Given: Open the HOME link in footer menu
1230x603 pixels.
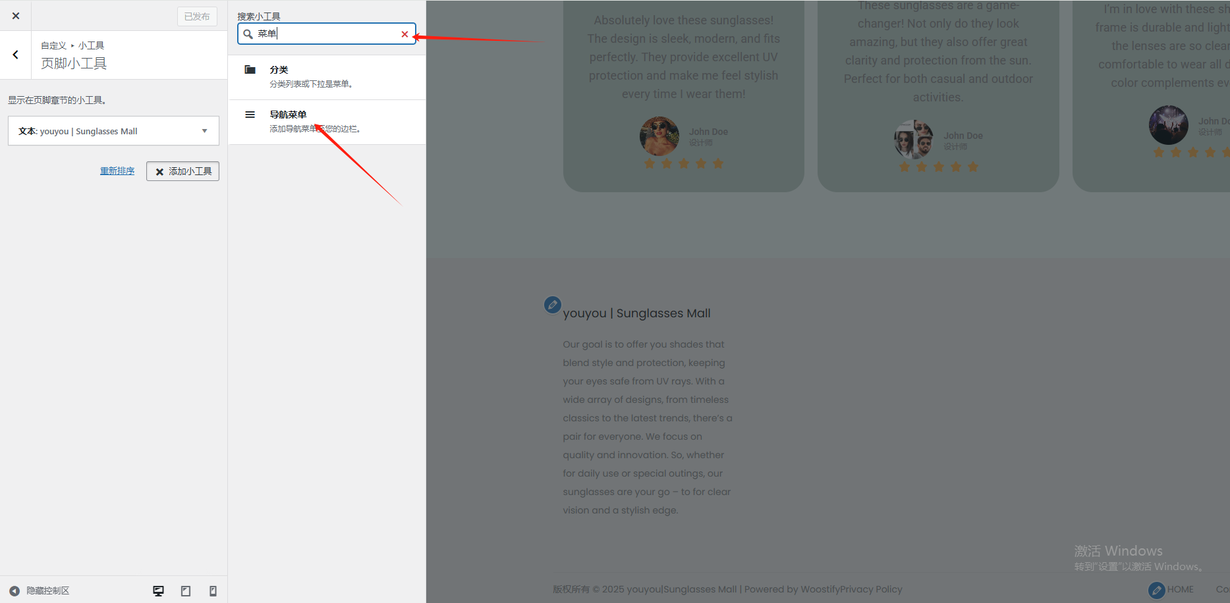Looking at the screenshot, I should pos(1180,590).
